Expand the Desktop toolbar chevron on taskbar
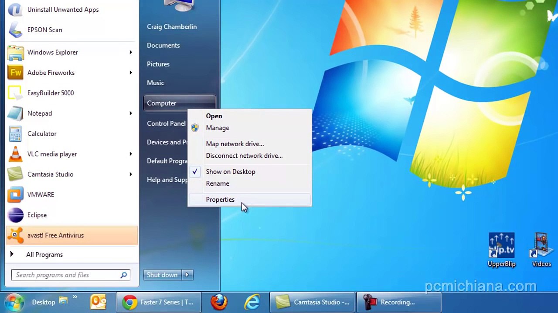 point(75,298)
